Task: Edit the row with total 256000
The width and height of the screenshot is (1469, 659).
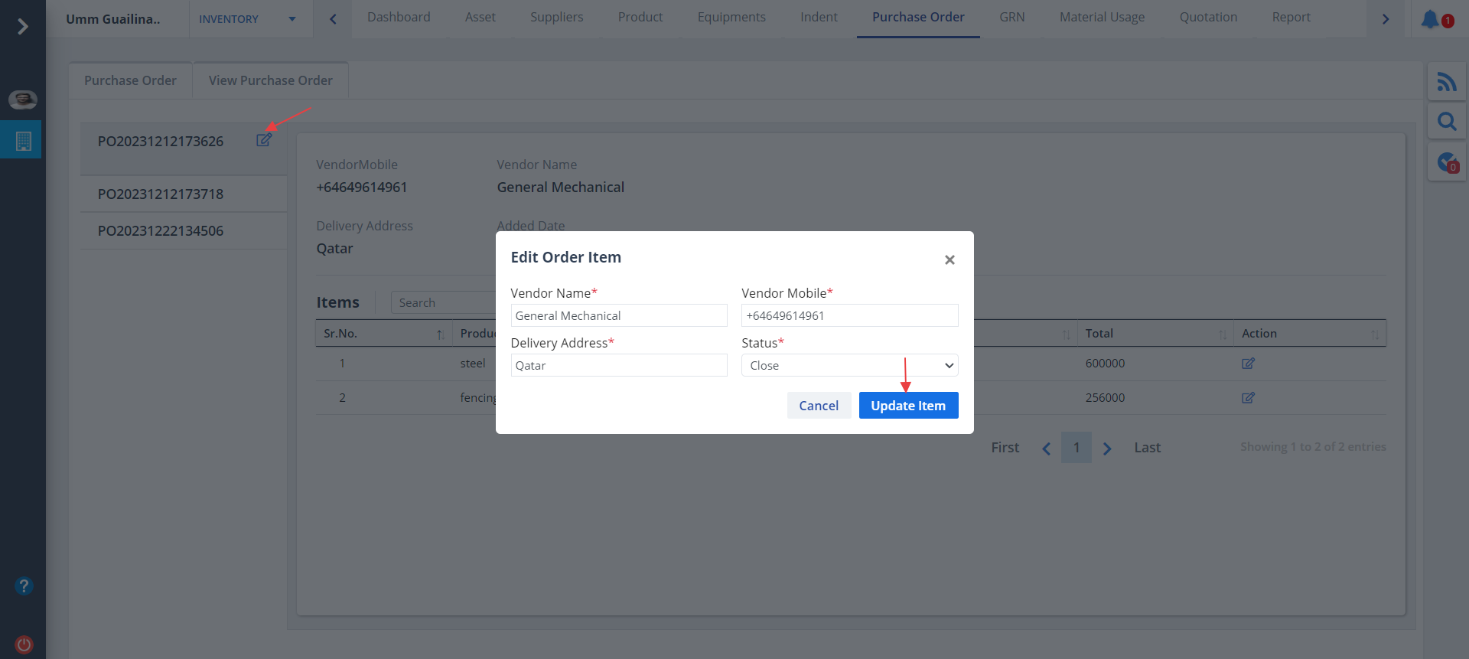Action: tap(1248, 398)
